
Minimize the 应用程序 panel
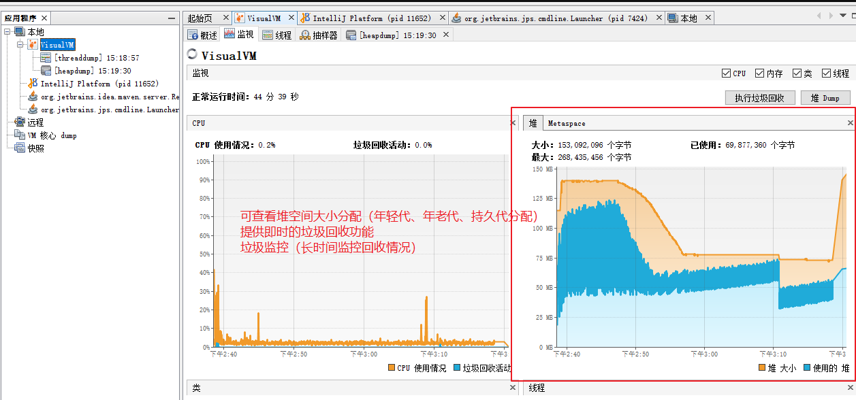pyautogui.click(x=172, y=18)
